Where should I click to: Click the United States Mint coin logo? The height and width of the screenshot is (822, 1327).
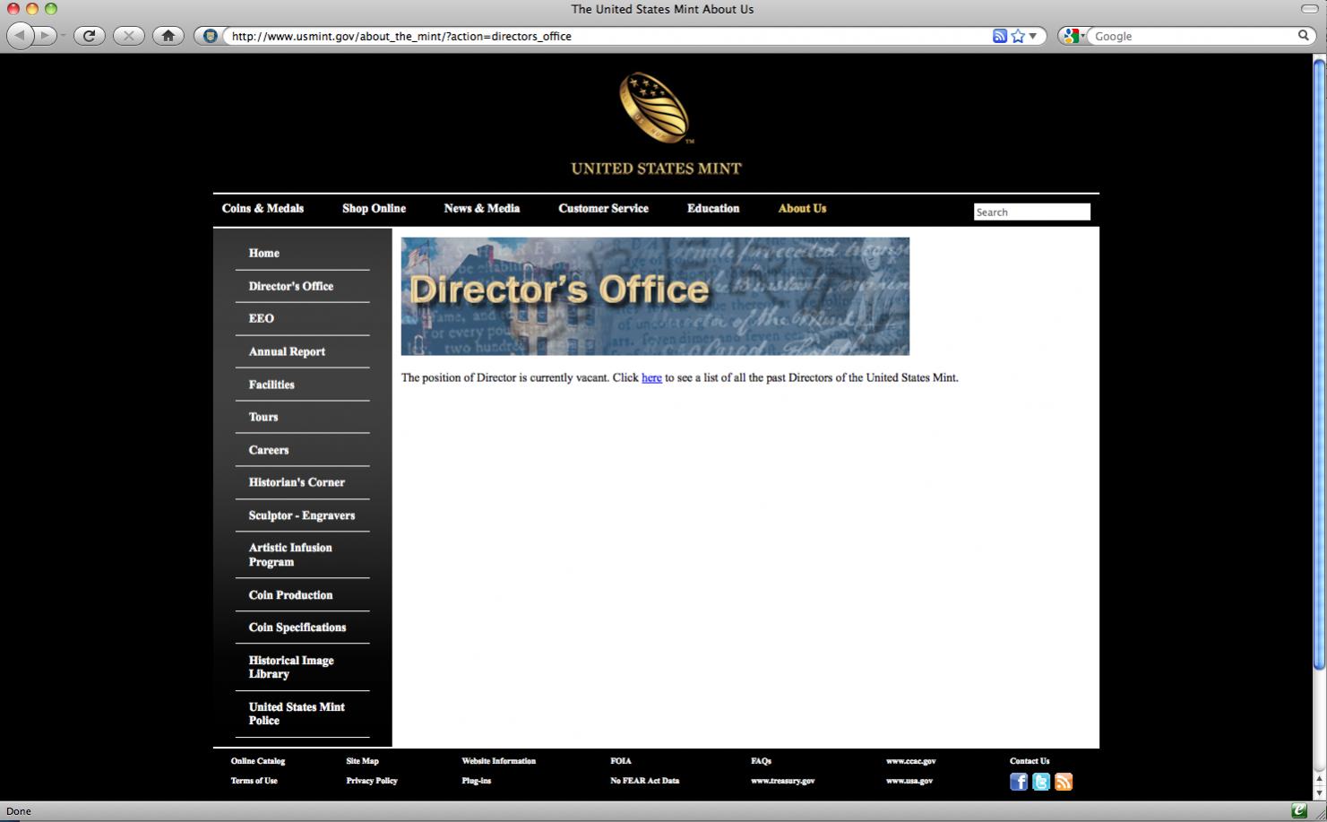(x=655, y=108)
